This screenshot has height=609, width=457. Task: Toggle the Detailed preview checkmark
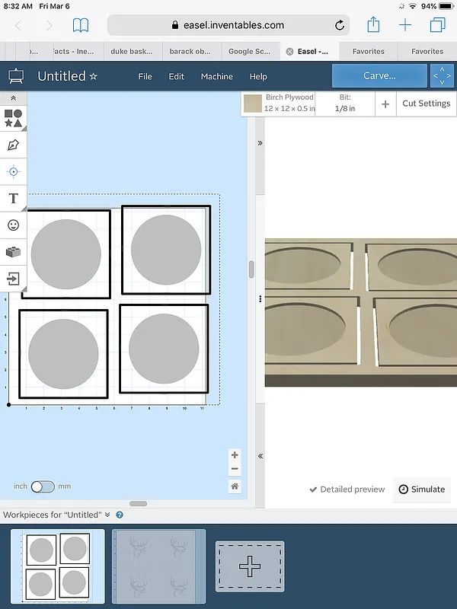[x=347, y=489]
